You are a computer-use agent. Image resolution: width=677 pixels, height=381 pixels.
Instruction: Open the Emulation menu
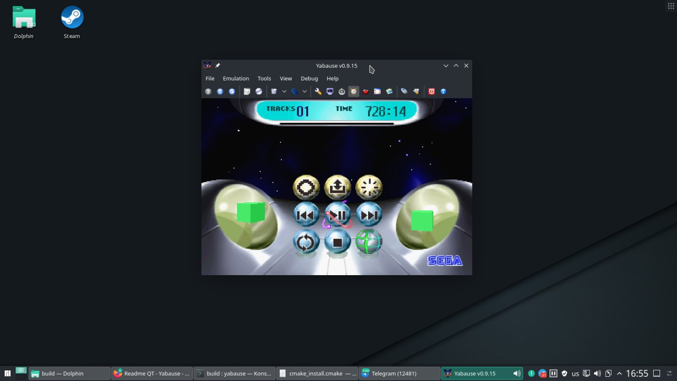pyautogui.click(x=236, y=78)
